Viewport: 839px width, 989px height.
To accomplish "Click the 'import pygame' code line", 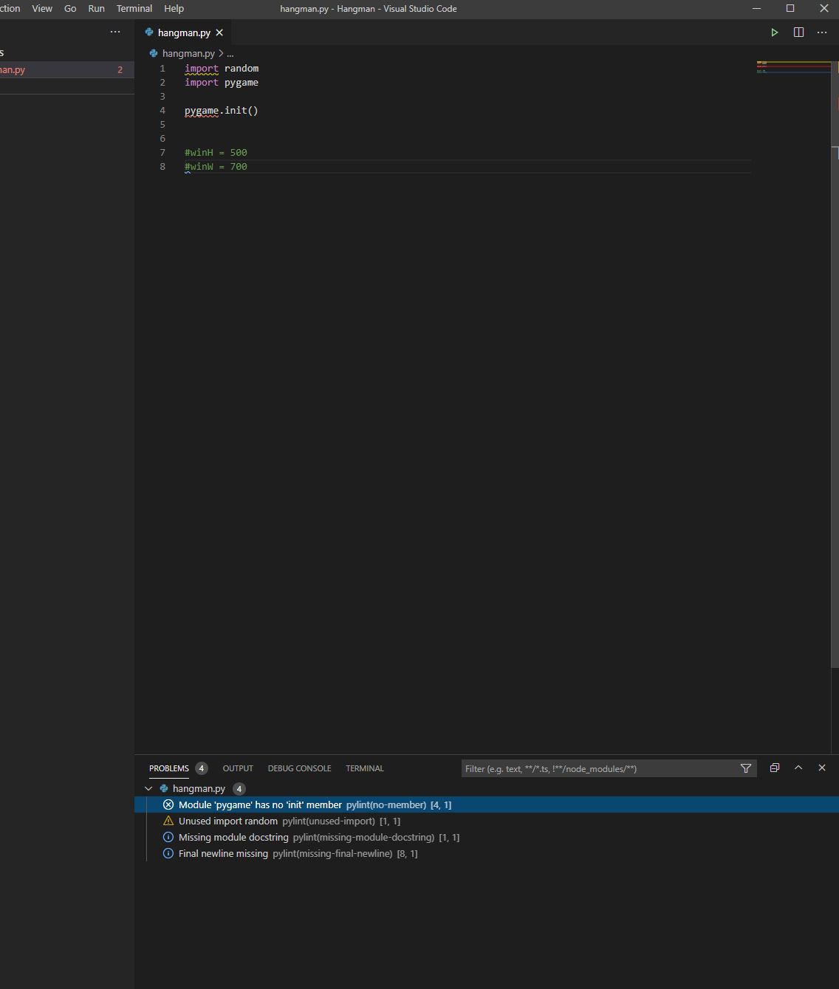I will 222,83.
